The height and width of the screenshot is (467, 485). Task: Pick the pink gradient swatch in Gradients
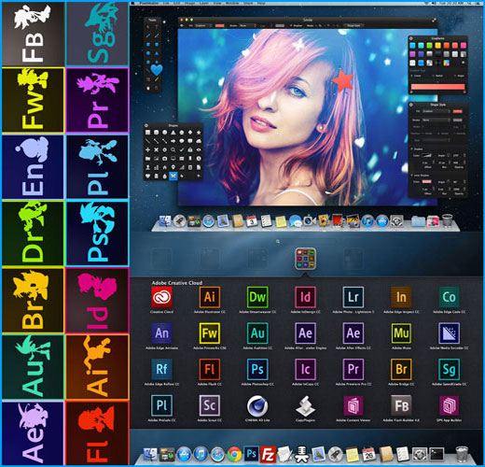coord(463,46)
